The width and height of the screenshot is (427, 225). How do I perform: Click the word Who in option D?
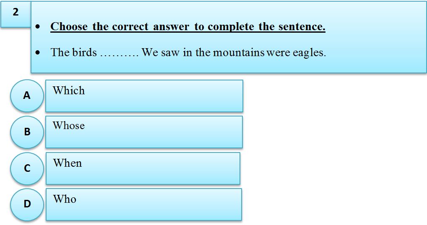pos(65,199)
